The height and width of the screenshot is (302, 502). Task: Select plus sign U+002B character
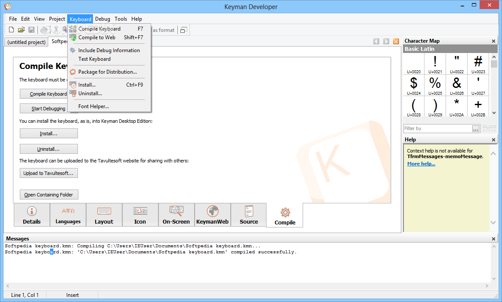click(x=478, y=107)
